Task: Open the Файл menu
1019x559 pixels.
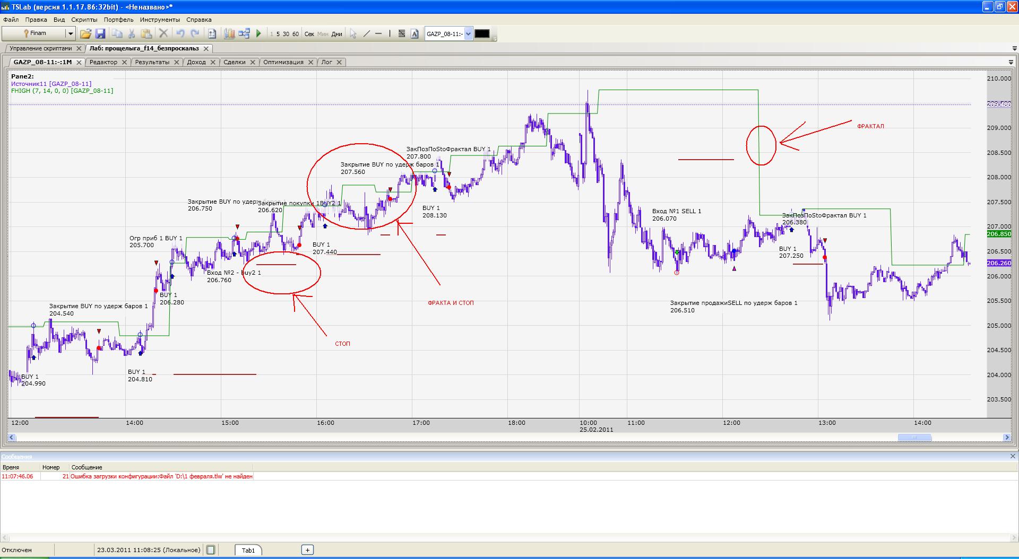Action: coord(11,20)
